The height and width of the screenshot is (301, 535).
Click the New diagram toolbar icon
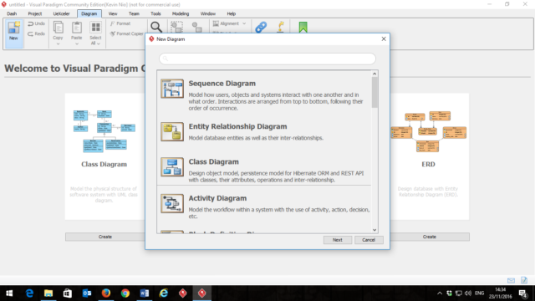coord(13,31)
